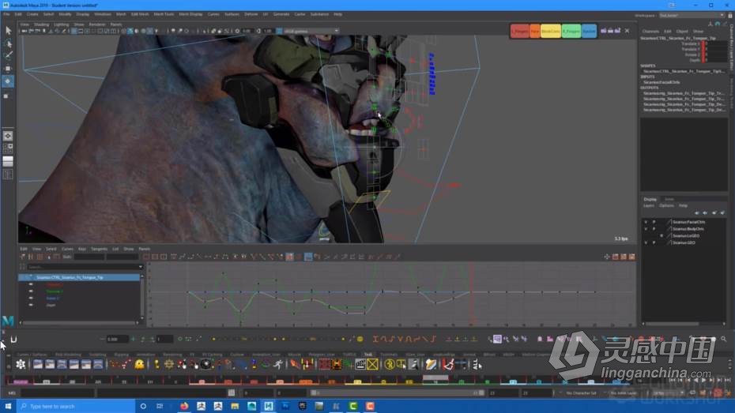Click the first landscape thumbnail shelf icon
Viewport: 735px width, 413px height.
click(x=38, y=364)
